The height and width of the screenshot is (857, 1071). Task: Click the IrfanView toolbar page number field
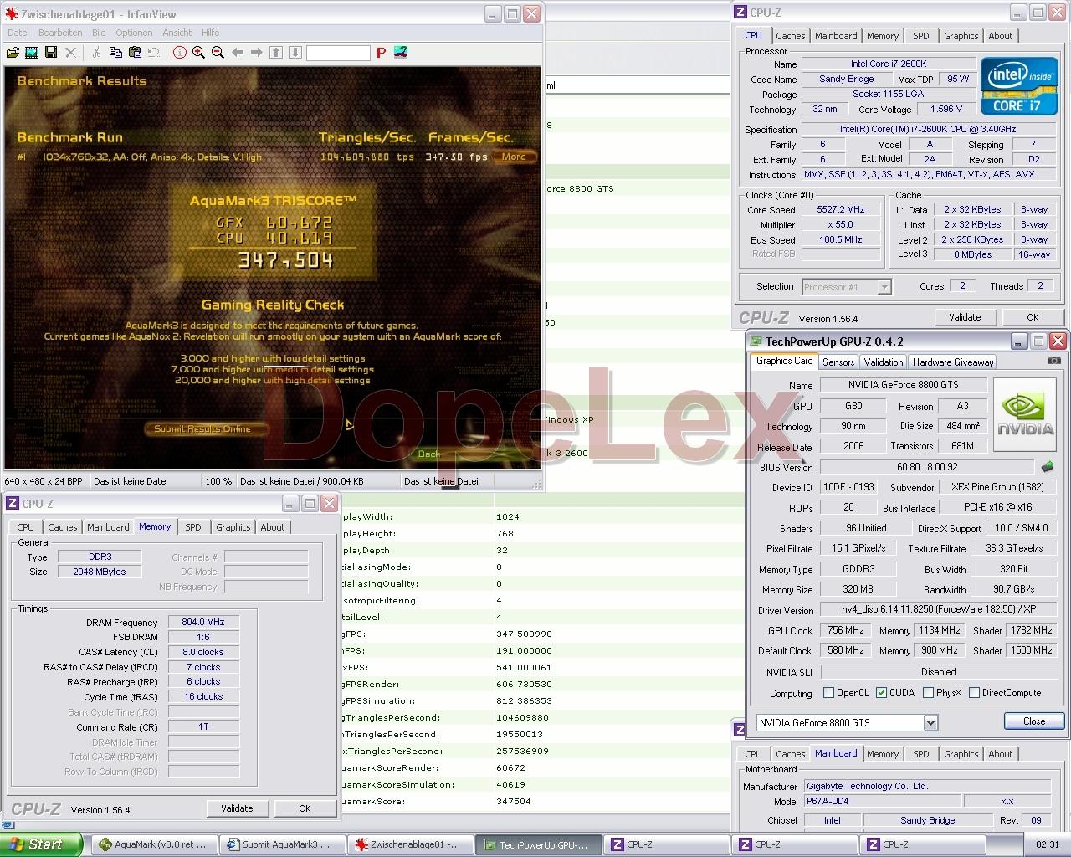pos(338,53)
